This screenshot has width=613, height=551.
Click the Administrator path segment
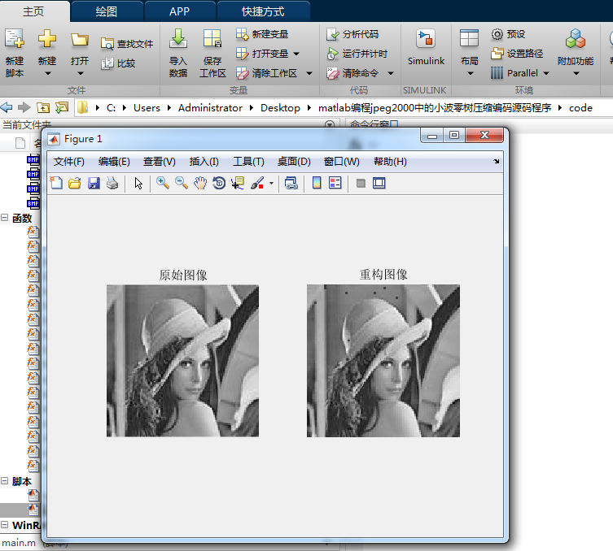coord(210,108)
